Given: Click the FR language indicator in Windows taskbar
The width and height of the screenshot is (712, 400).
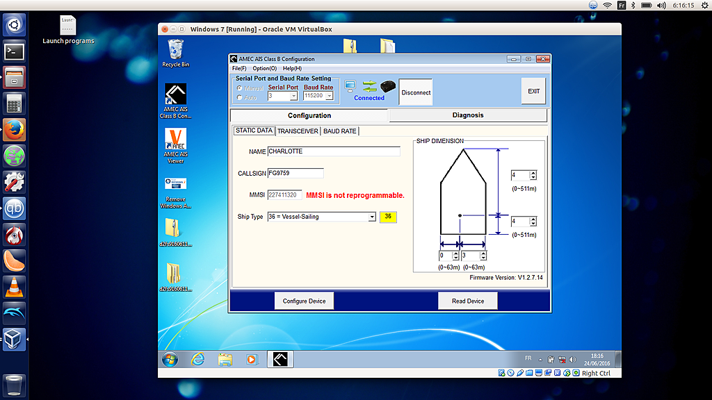Looking at the screenshot, I should click(x=528, y=358).
